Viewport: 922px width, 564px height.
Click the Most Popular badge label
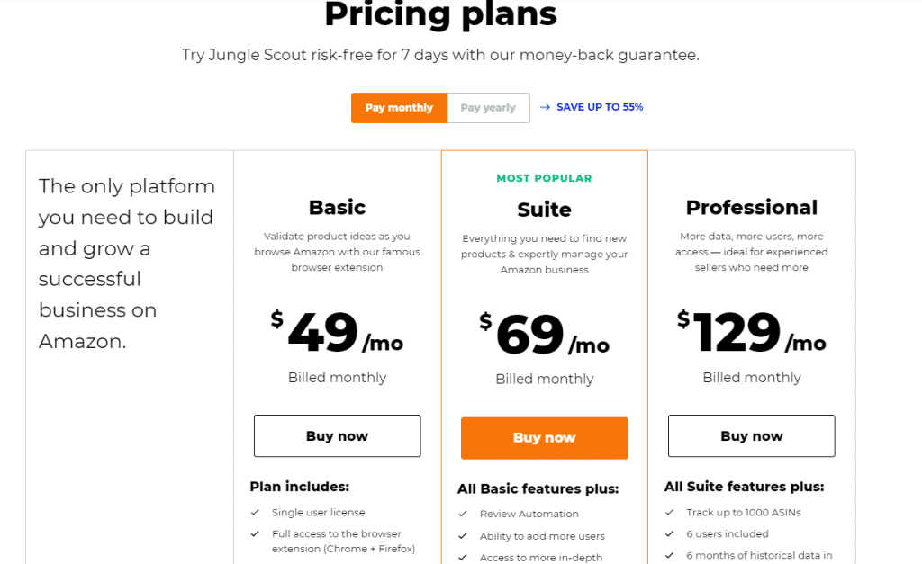[x=544, y=178]
